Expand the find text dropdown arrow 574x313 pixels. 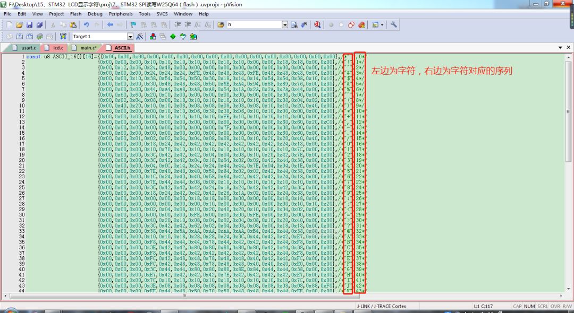[285, 25]
